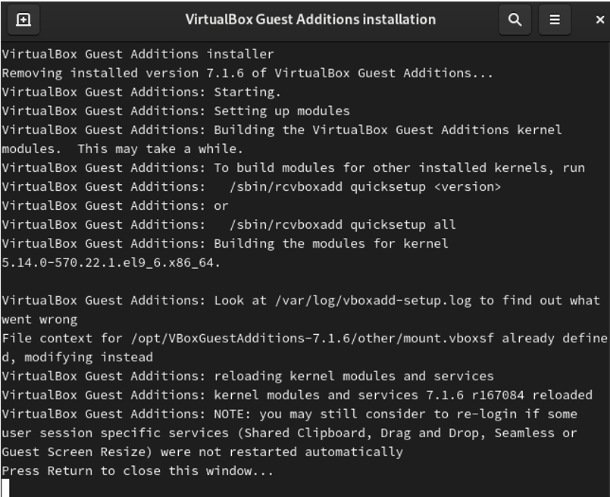This screenshot has height=497, width=610.
Task: Open the hamburger menu
Action: tap(555, 20)
